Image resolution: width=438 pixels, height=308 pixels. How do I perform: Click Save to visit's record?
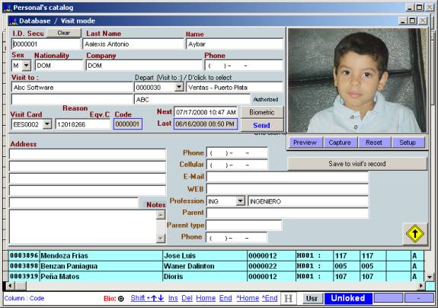(x=357, y=164)
